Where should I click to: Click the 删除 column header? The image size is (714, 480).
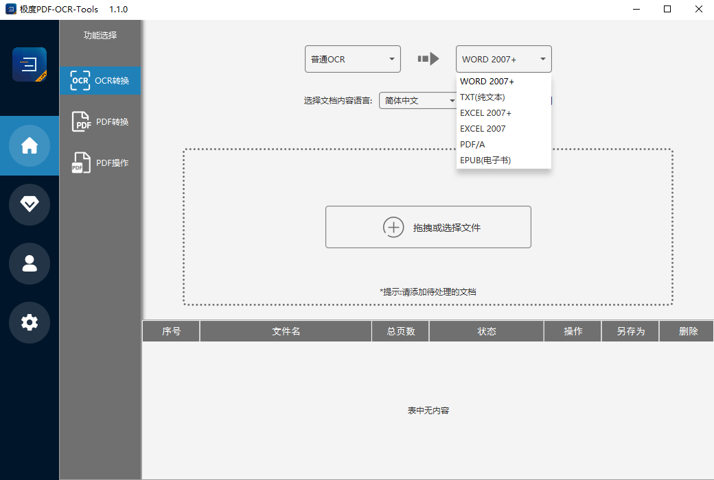[x=688, y=331]
